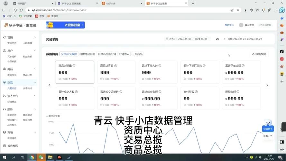
Task: Open the TikTok icon in browser sidebar
Action: (282, 52)
